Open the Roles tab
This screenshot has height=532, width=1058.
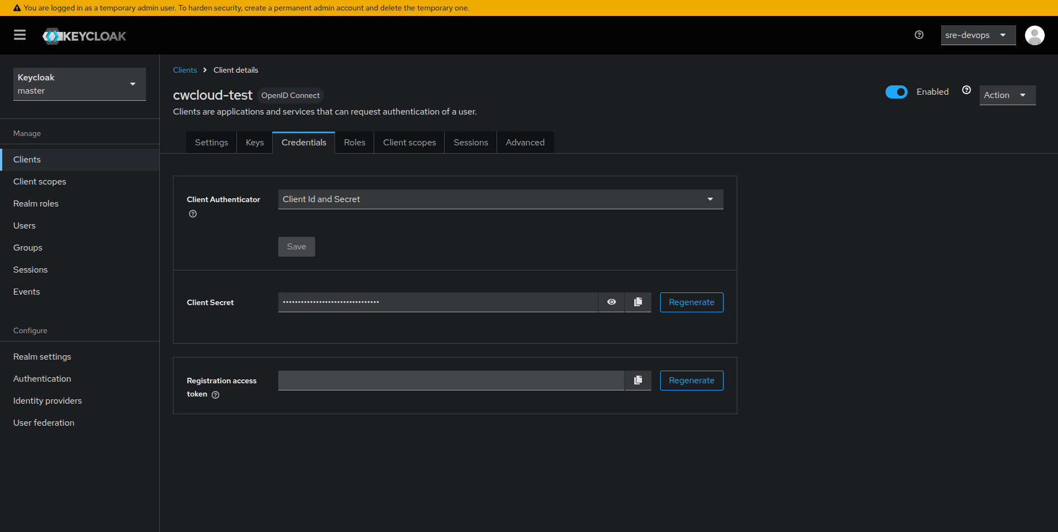pos(354,143)
